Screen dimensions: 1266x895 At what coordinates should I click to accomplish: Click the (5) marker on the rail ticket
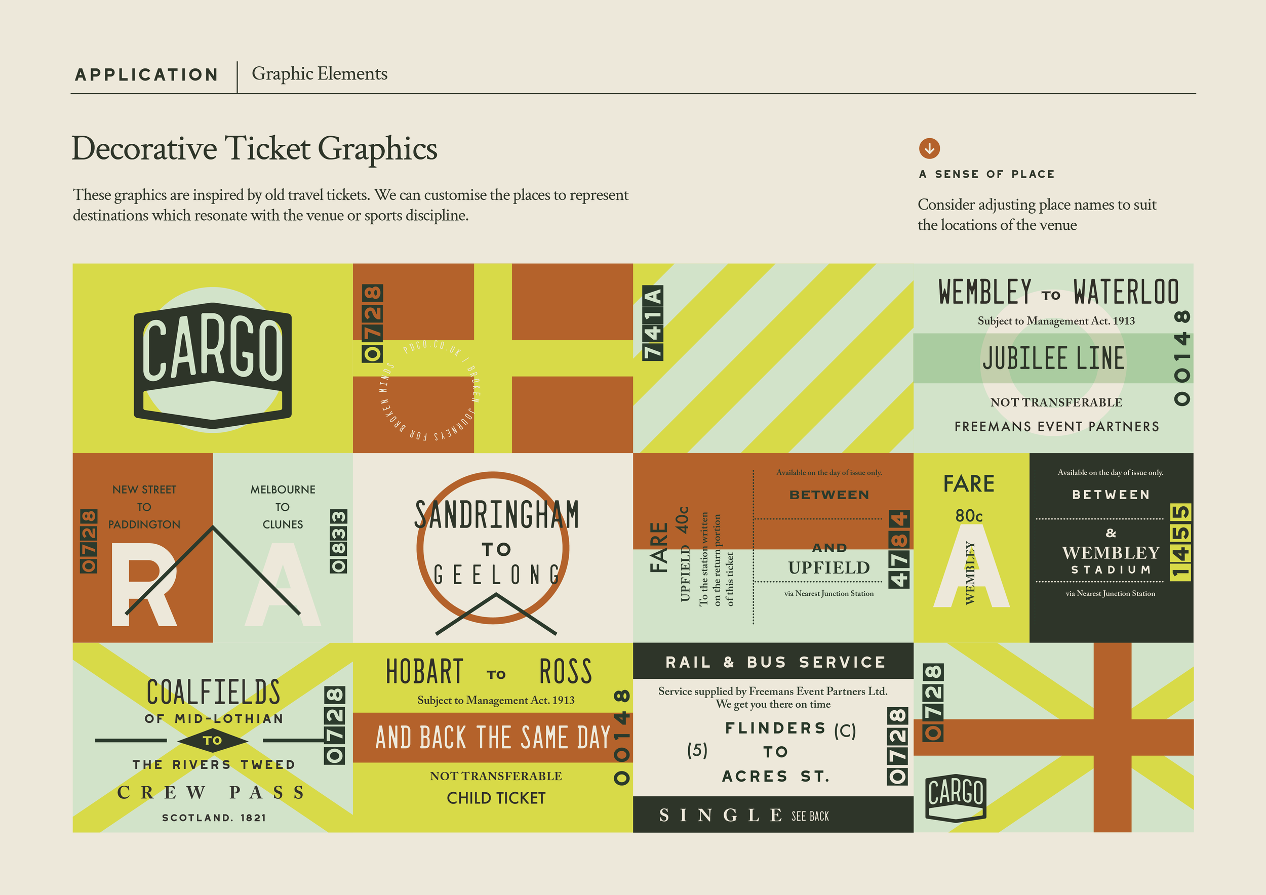coord(697,750)
